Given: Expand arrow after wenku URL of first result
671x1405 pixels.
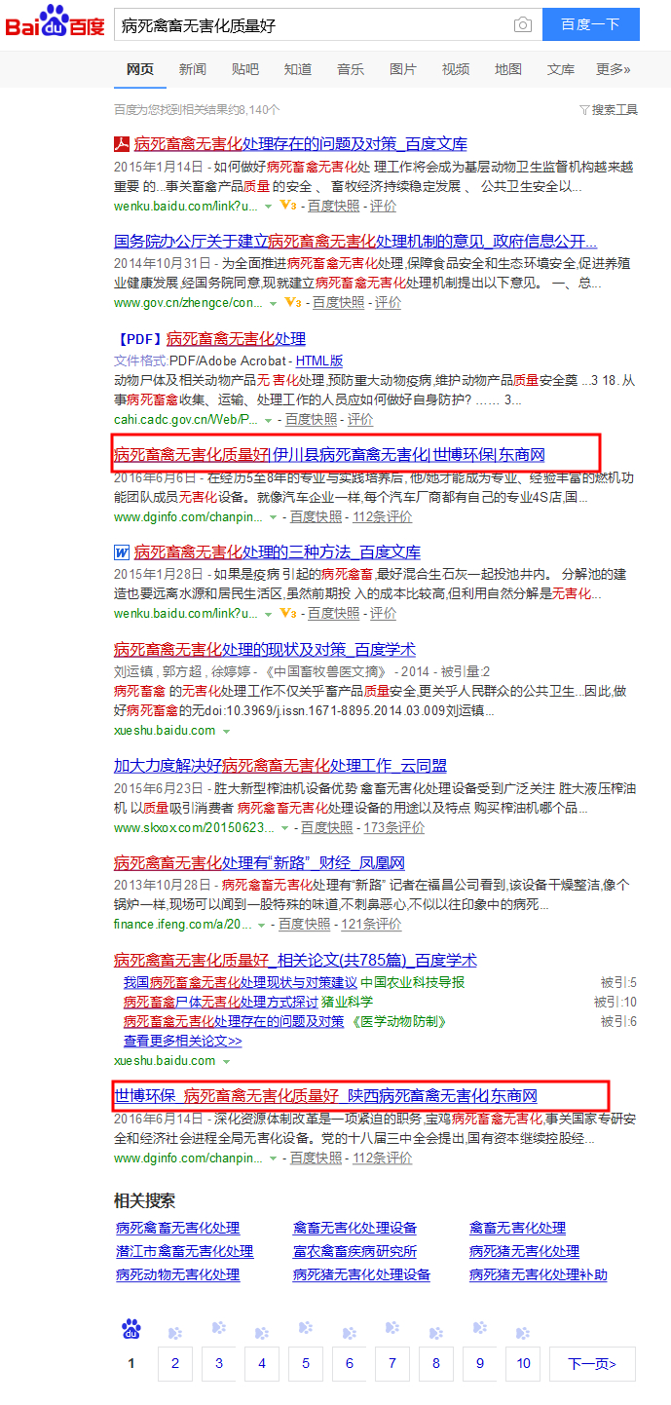Looking at the screenshot, I should pos(269,207).
